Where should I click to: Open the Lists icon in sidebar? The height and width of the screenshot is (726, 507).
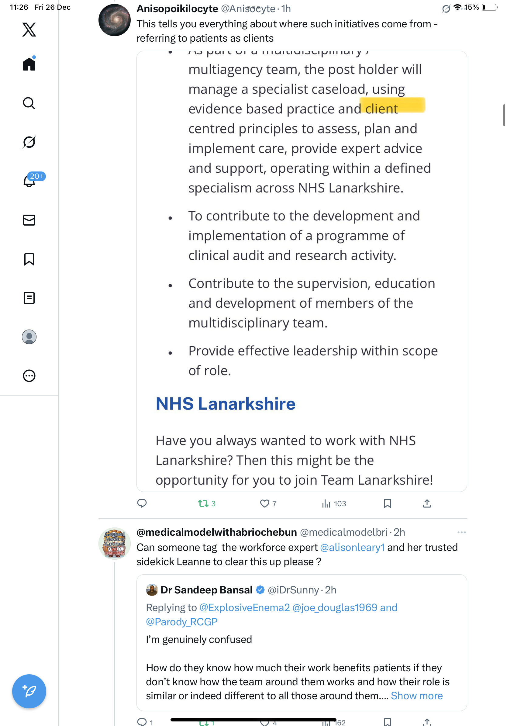29,298
